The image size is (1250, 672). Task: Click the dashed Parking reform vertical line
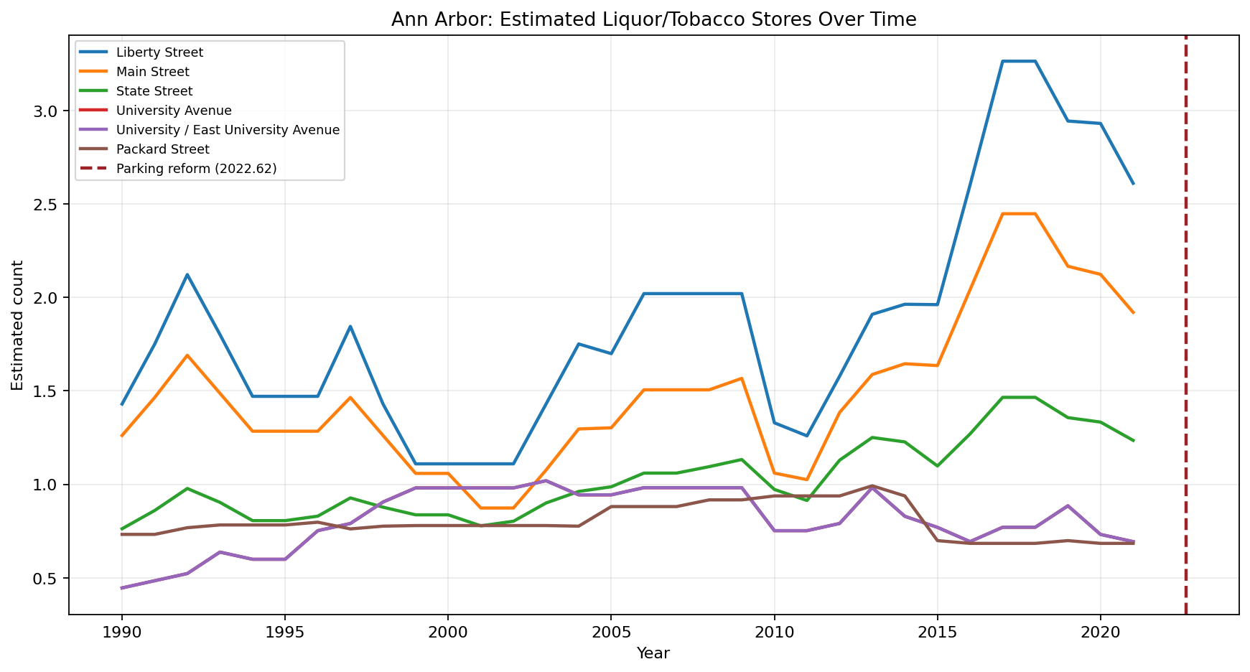coord(1186,323)
